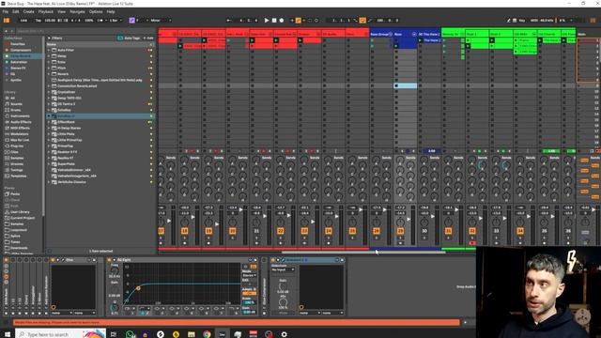Toggle the EQ Eight device activator

pos(110,260)
